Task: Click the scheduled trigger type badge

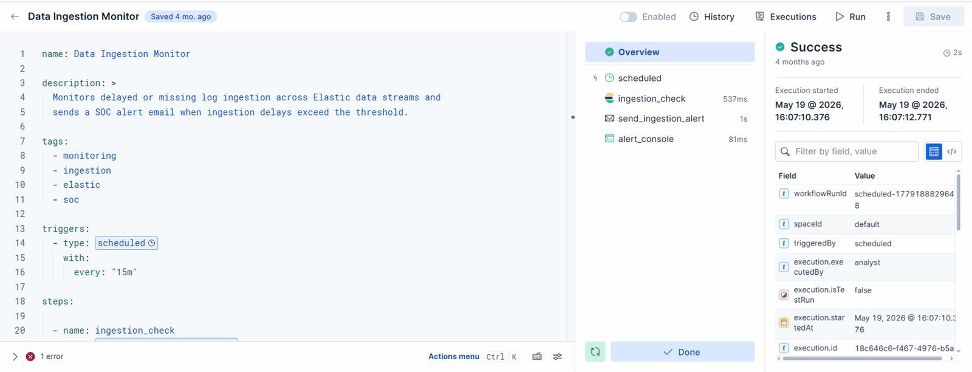Action: coord(126,243)
